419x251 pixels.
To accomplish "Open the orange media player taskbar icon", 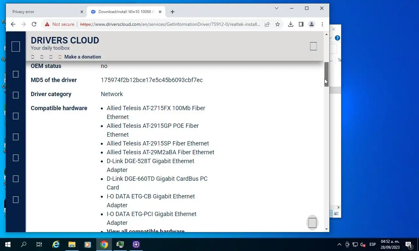I will tap(87, 244).
